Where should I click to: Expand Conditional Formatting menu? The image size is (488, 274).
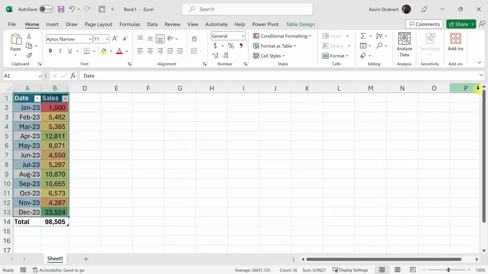[x=282, y=36]
